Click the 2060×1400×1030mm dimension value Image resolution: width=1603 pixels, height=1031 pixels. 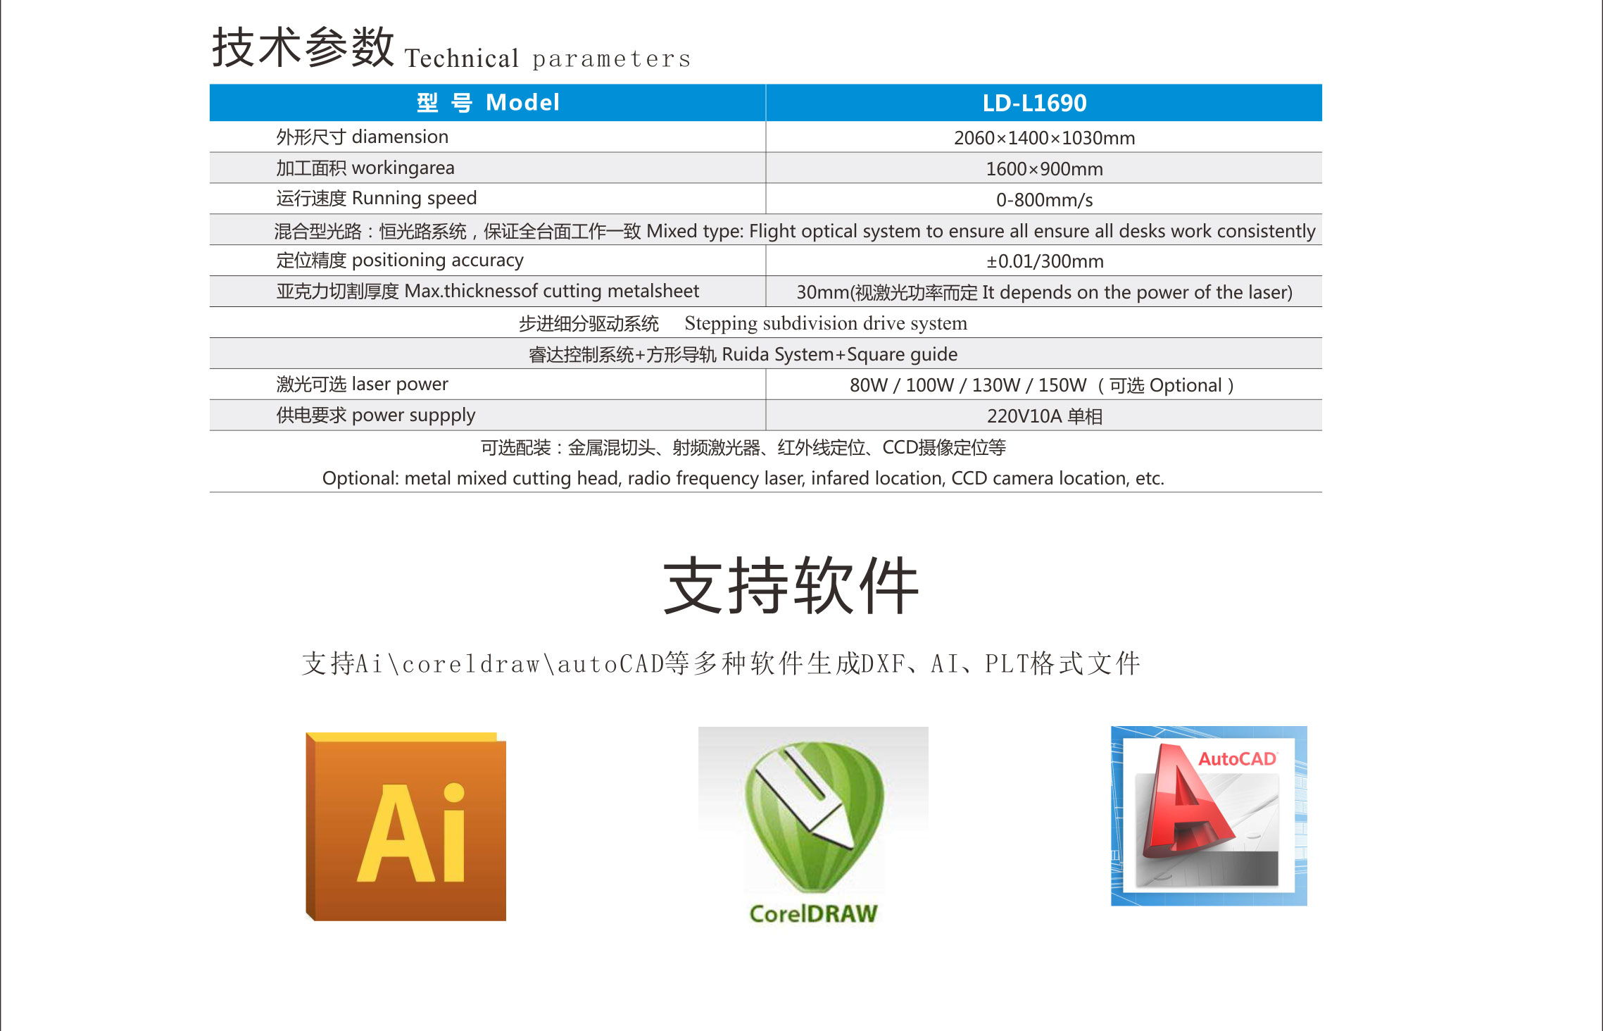(x=1044, y=138)
